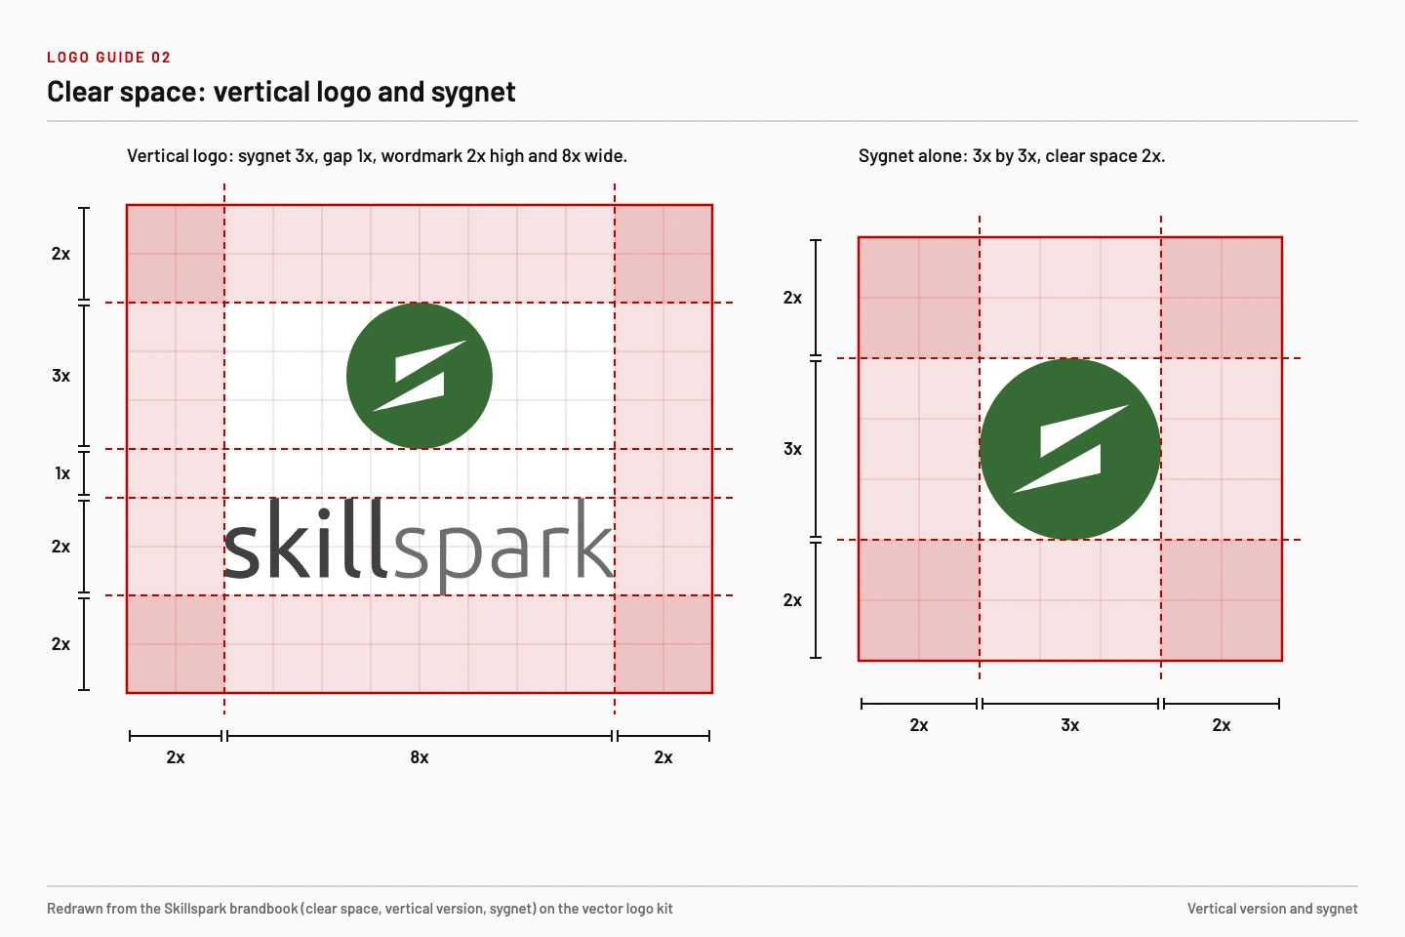Click the "3x" height label beside the sygnet-alone diagram

coord(793,449)
